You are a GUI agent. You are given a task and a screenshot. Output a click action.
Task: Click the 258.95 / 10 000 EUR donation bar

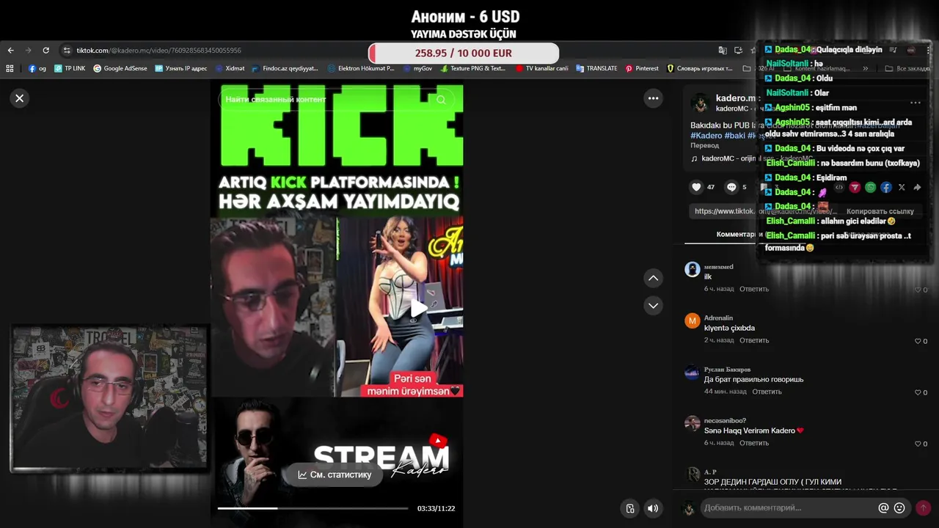[464, 53]
